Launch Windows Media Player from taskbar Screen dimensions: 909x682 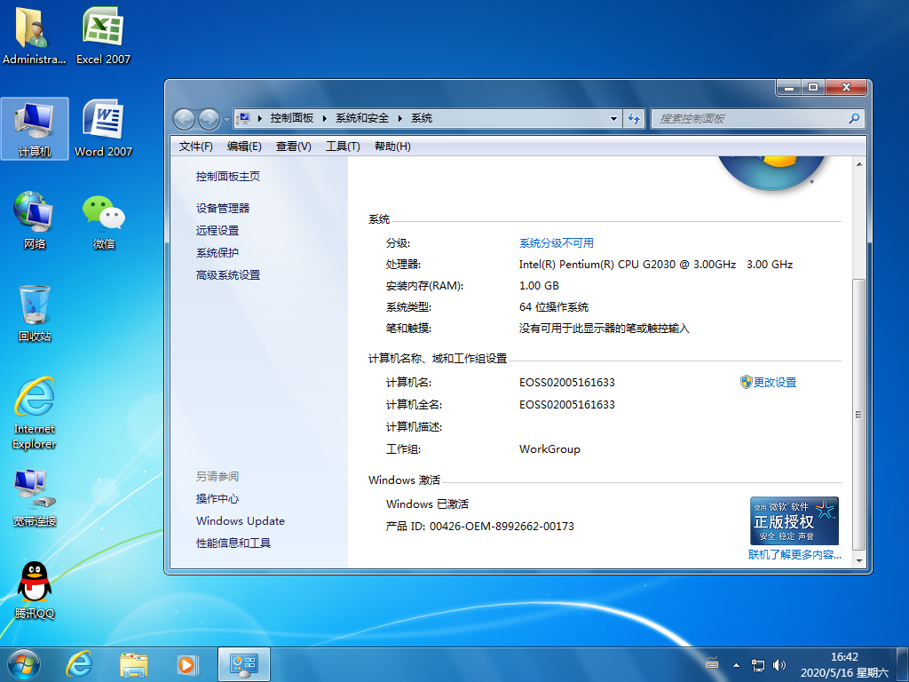coord(186,664)
